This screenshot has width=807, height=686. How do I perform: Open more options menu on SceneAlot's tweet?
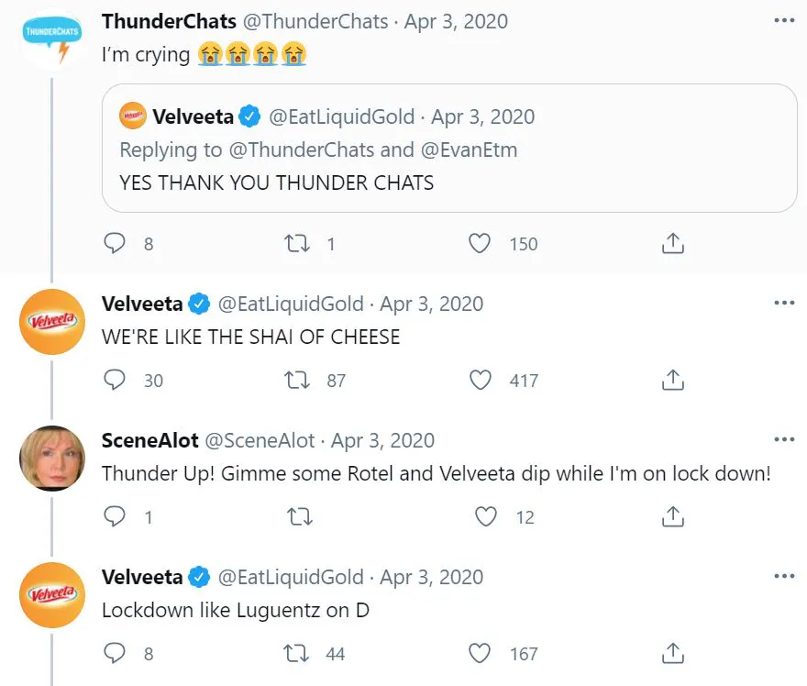[784, 439]
